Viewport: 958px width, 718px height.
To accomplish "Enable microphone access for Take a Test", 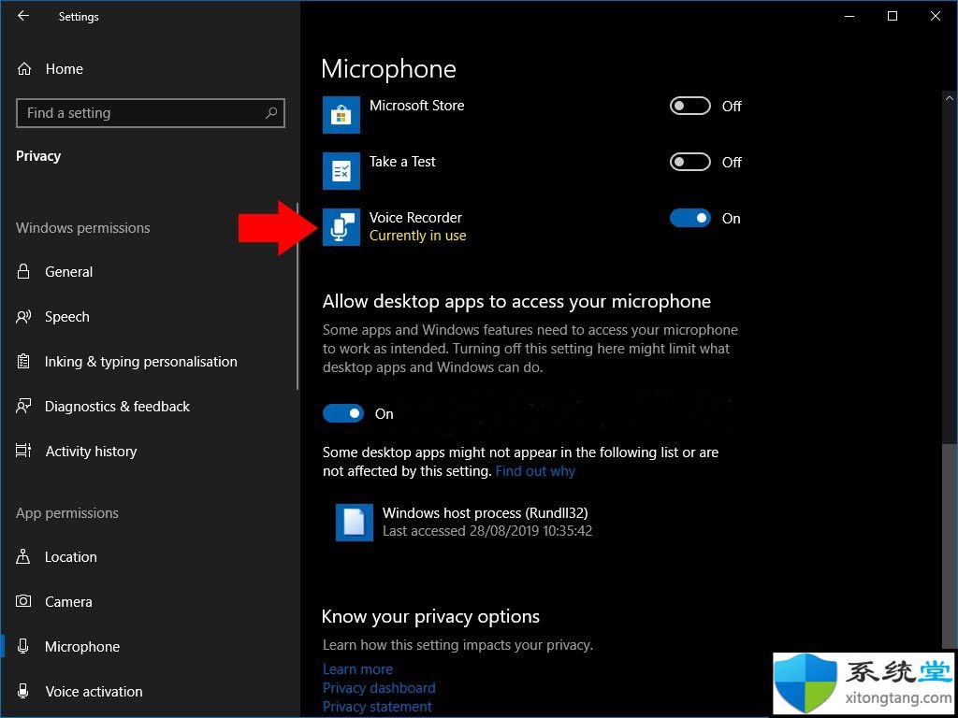I will point(690,163).
